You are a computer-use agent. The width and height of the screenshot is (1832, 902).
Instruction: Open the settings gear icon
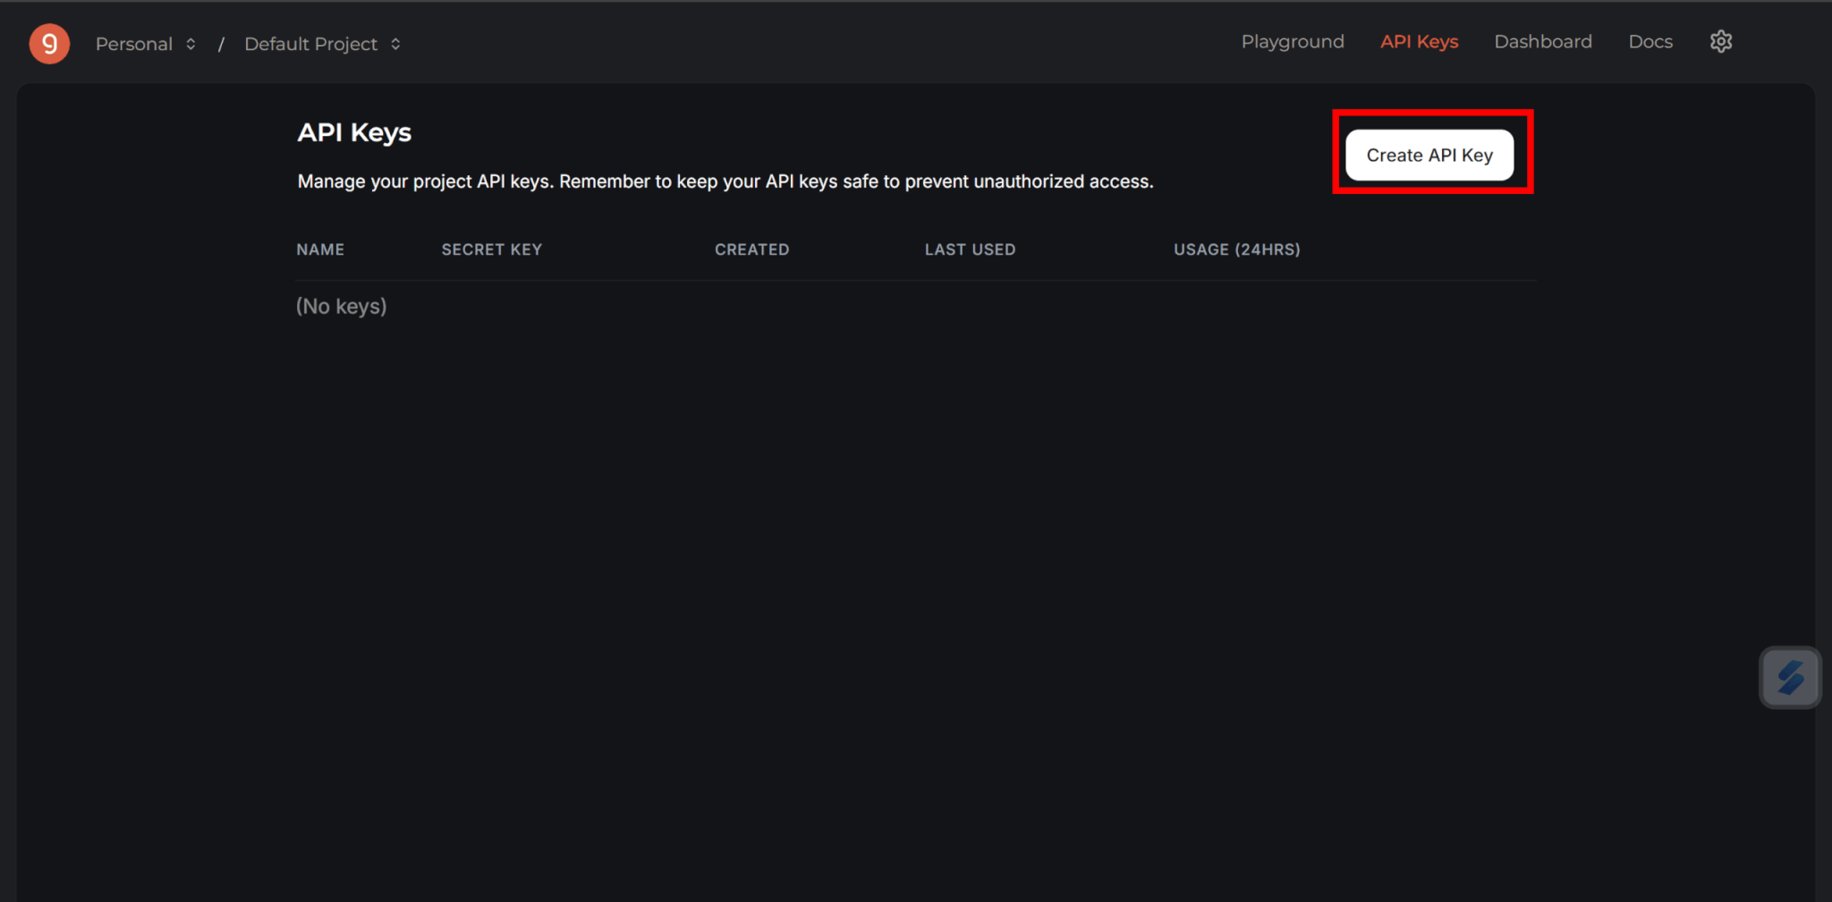tap(1721, 42)
